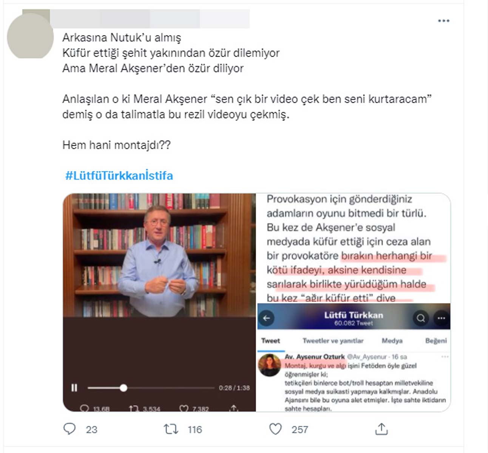Click the back arrow in the Lütfü Türkkan header
This screenshot has width=488, height=453.
pyautogui.click(x=267, y=318)
